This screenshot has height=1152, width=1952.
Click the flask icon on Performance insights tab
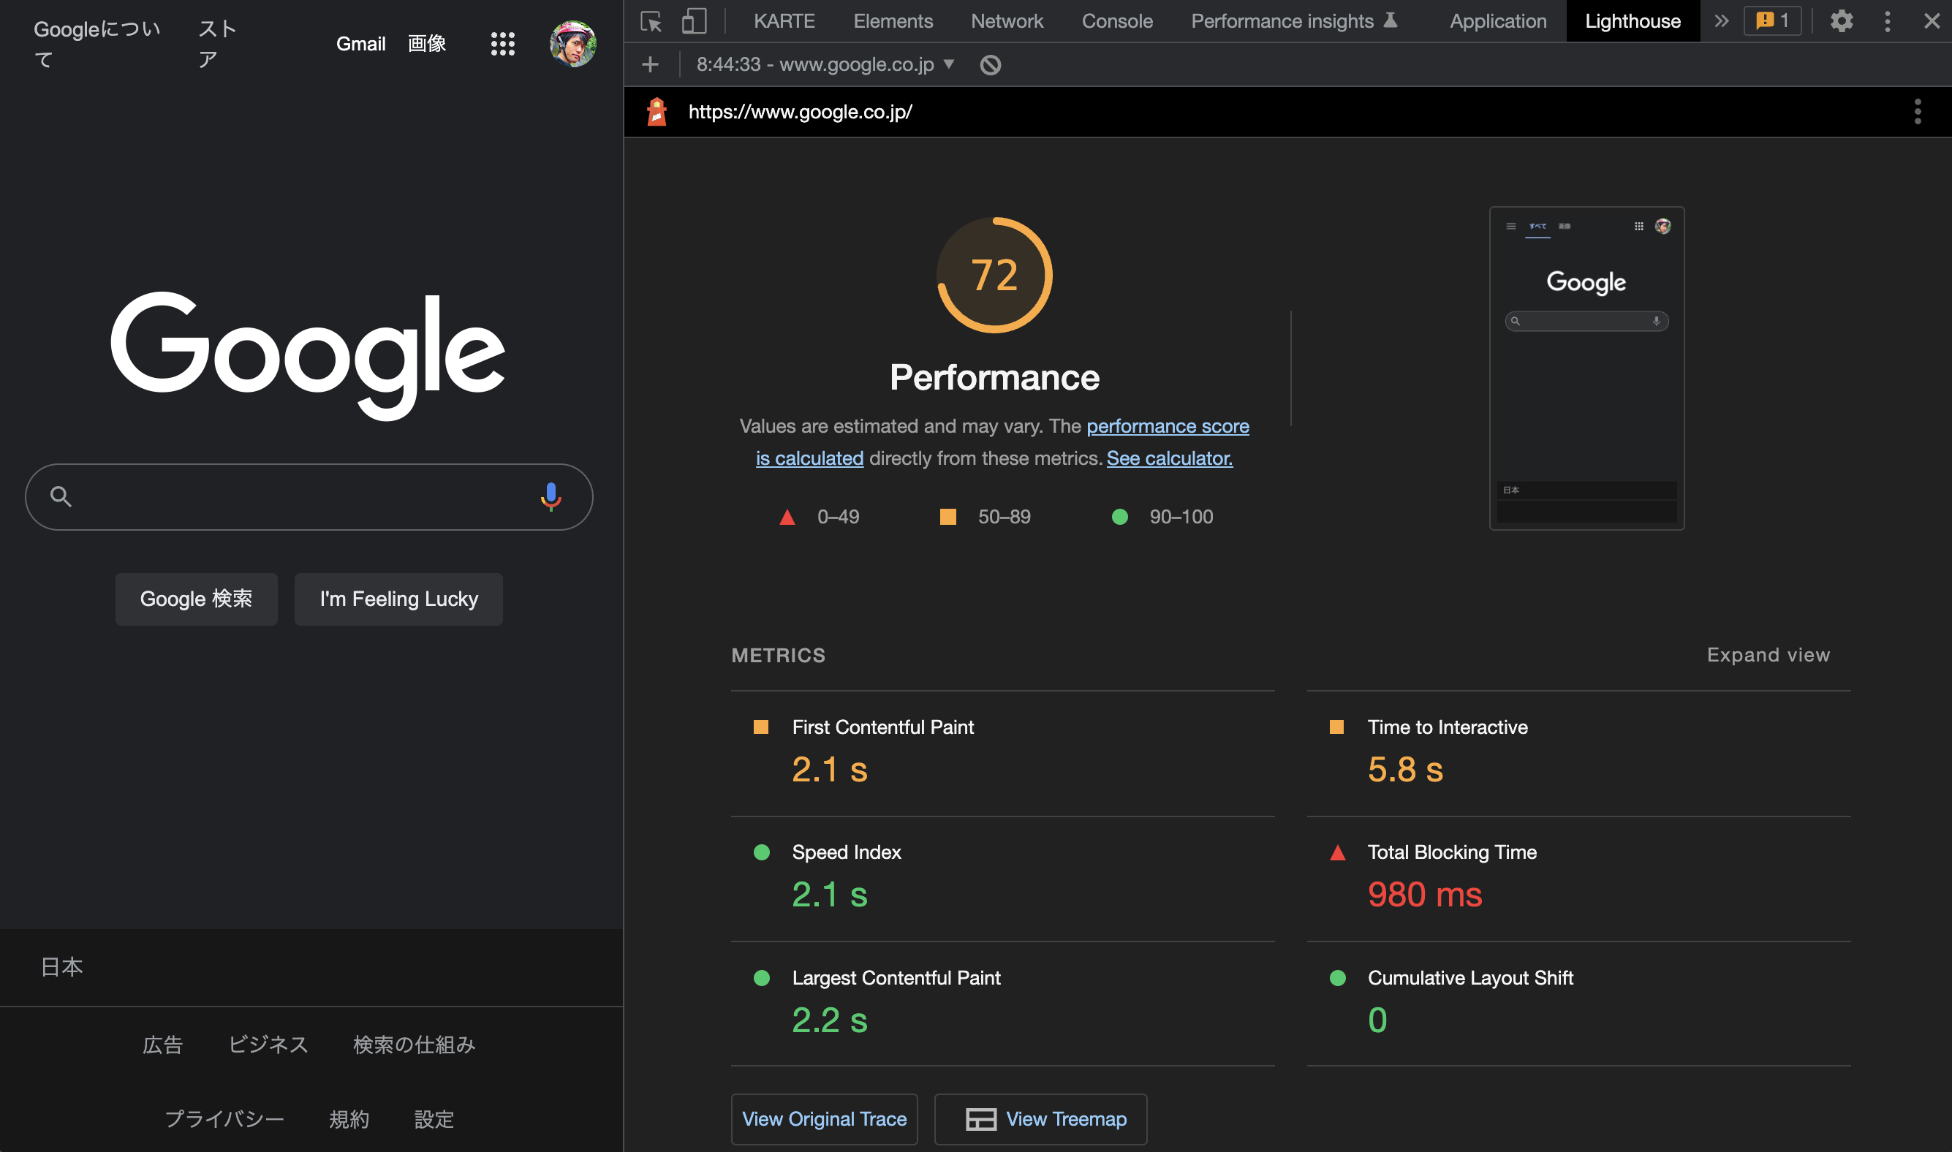click(x=1391, y=20)
